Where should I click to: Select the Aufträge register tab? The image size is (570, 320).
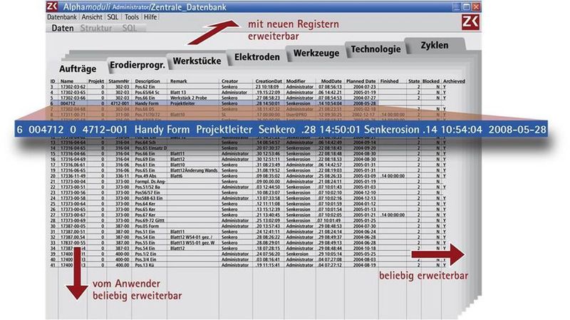coord(78,68)
